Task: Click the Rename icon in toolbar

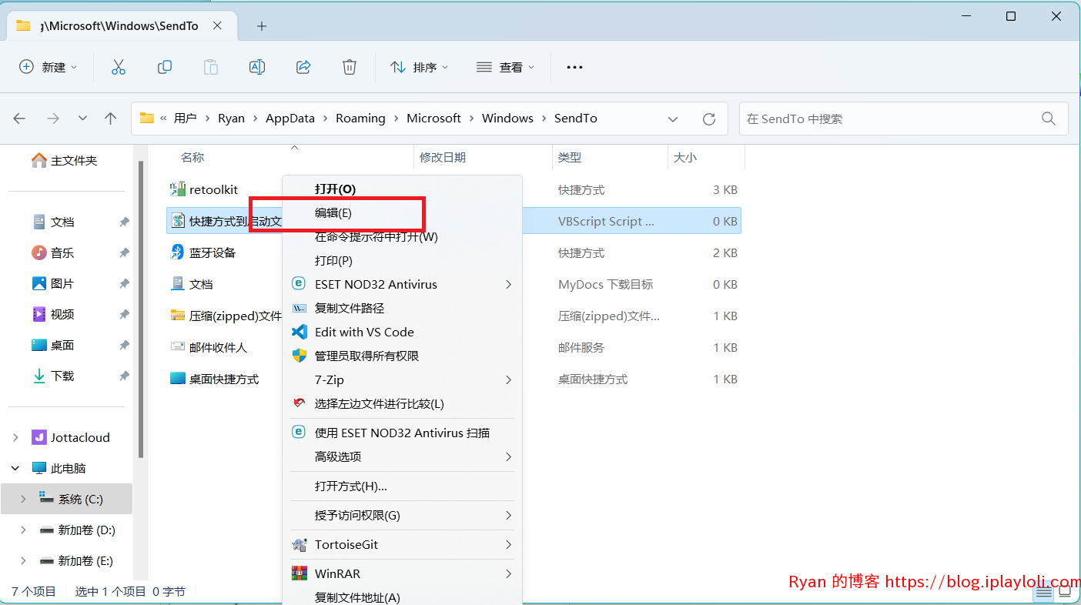Action: tap(257, 67)
